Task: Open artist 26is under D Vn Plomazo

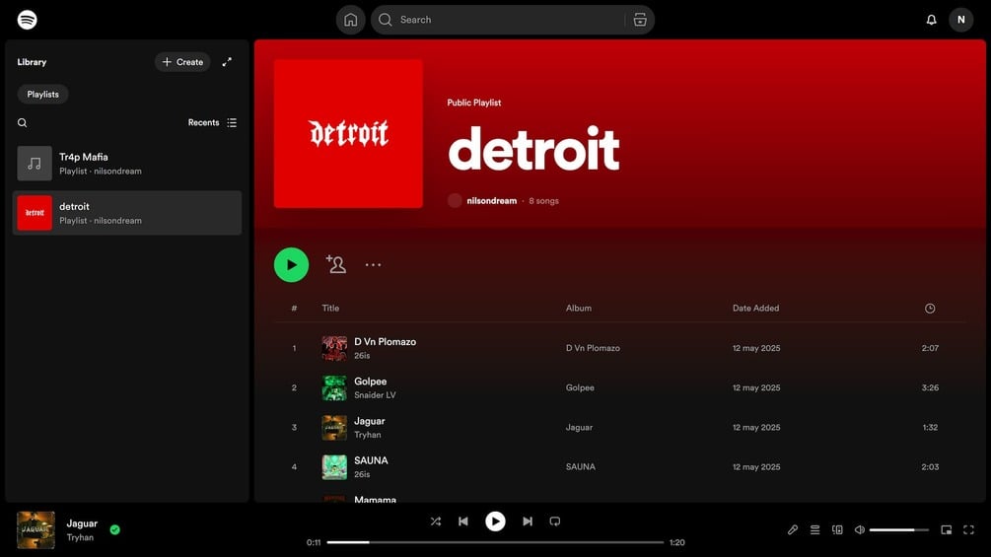Action: pyautogui.click(x=362, y=356)
